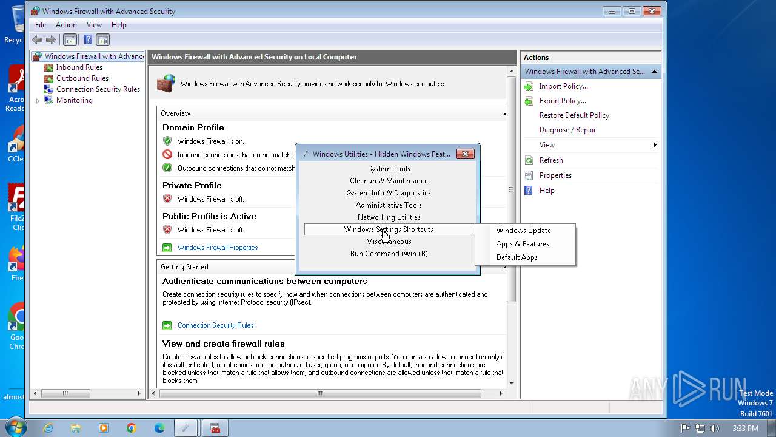
Task: Choose Windows Update from the submenu
Action: tap(525, 231)
